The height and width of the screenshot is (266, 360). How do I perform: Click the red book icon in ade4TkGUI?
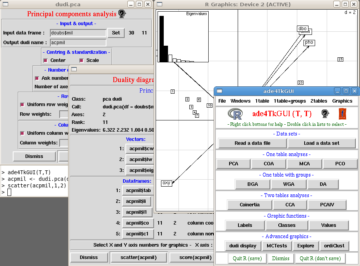[342, 113]
